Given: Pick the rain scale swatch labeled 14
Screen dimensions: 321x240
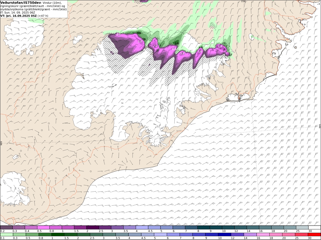Looking at the screenshot, I should (x=250, y=235).
